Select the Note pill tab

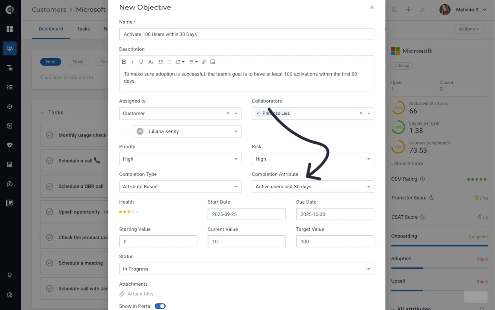51,62
